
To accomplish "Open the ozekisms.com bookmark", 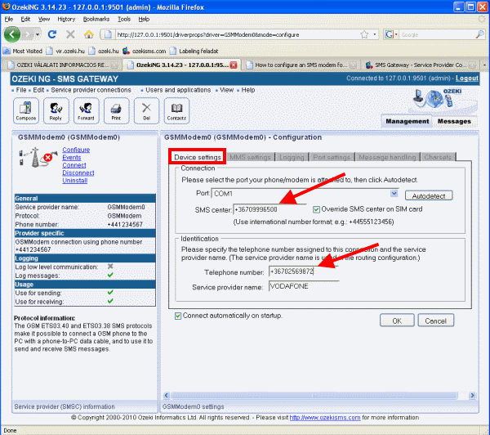I will pyautogui.click(x=145, y=51).
